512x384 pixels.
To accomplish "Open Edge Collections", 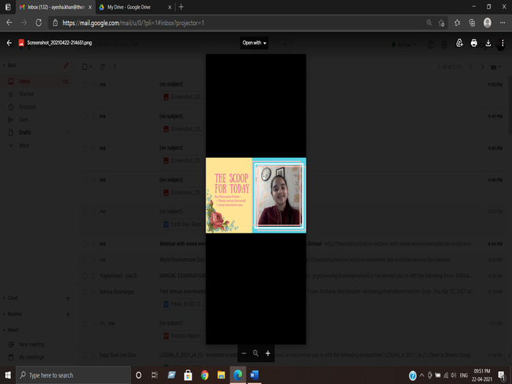I will click(x=472, y=23).
